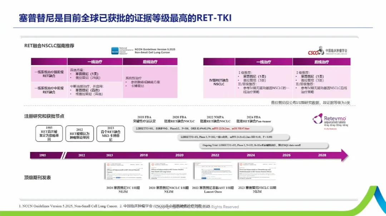This screenshot has height=216, width=386.
Task: Click the 2024 marker on the timeline
Action: [x=251, y=155]
